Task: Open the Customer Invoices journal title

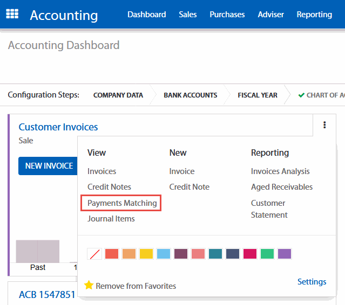Action: pyautogui.click(x=58, y=127)
